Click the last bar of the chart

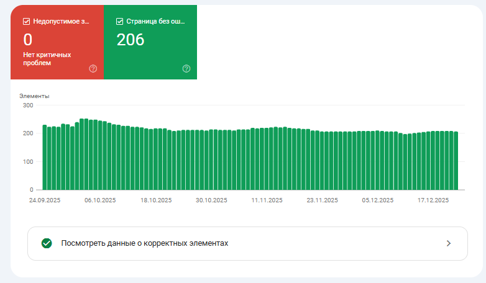pyautogui.click(x=456, y=161)
